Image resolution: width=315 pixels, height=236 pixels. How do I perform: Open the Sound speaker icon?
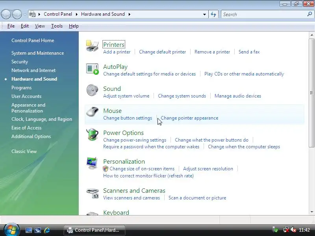92,90
